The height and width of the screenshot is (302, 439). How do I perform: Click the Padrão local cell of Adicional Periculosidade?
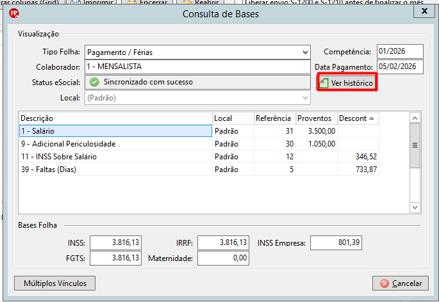[x=233, y=144]
